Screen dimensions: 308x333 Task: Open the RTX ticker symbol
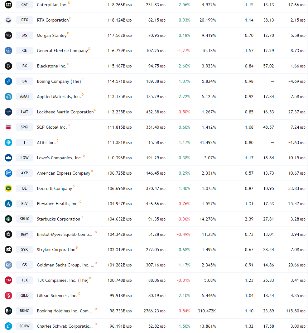coord(25,20)
